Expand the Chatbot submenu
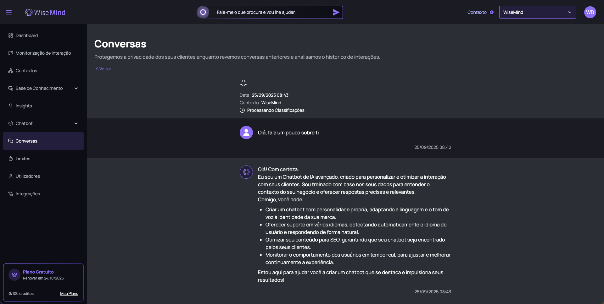Screen dimensions: 604x304 [x=76, y=123]
